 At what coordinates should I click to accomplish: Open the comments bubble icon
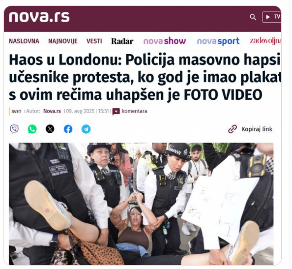click(x=116, y=111)
